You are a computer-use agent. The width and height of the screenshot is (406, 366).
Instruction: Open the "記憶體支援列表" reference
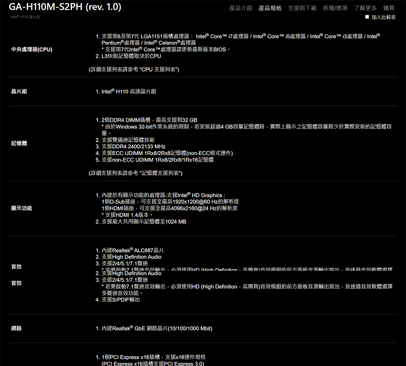coord(160,173)
